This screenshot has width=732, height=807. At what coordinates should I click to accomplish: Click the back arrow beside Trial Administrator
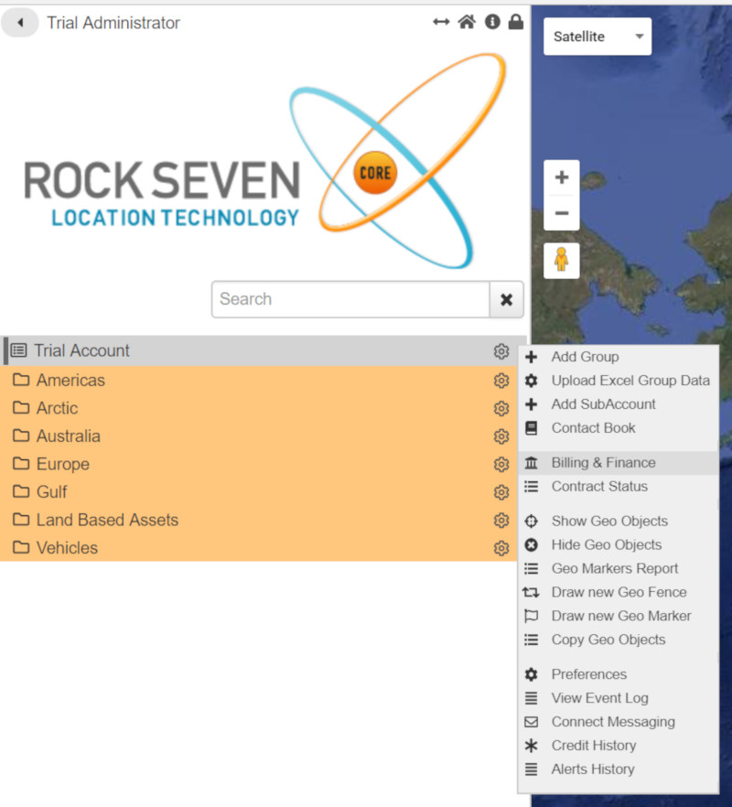click(20, 23)
